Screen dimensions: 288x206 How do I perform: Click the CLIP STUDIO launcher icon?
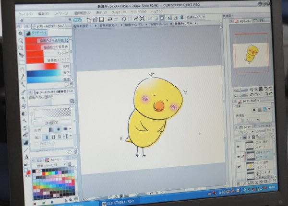pyautogui.click(x=77, y=20)
